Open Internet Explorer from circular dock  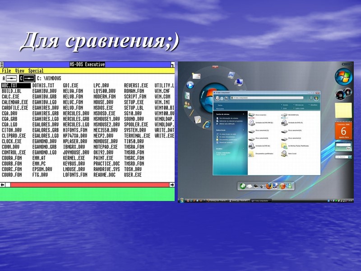coord(207,124)
